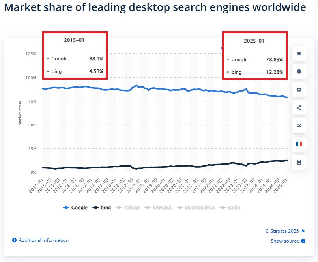Open Additional Information link
Screen dimensions: 318x262
(44, 240)
